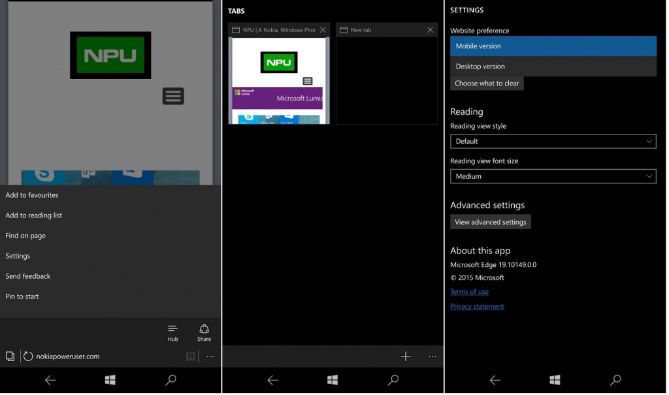Viewport: 669px width, 395px height.
Task: Open the Hub icon
Action: (x=172, y=333)
